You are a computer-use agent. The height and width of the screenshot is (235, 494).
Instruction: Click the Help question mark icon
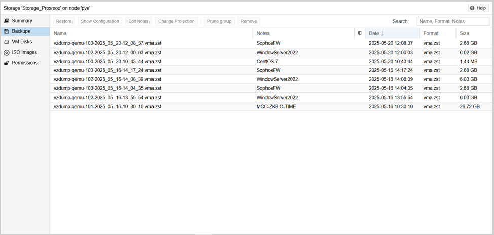[472, 8]
